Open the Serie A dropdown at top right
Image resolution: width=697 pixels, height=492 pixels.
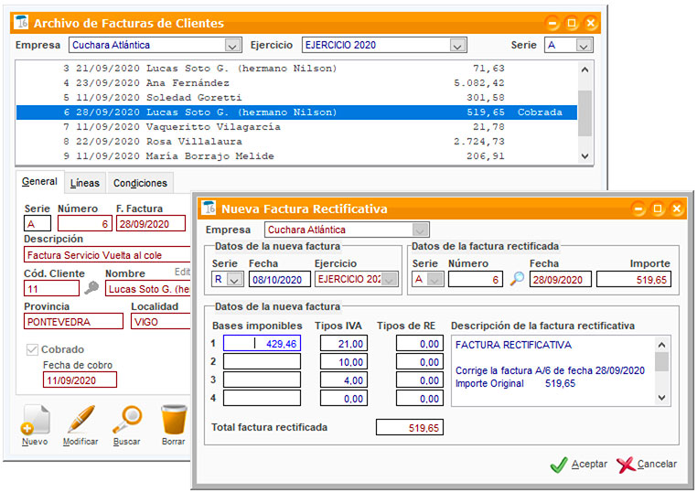584,46
